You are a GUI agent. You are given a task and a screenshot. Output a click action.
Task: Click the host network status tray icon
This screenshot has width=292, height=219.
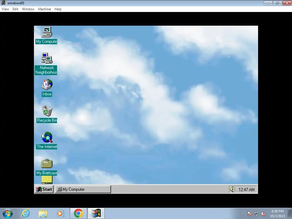click(256, 214)
